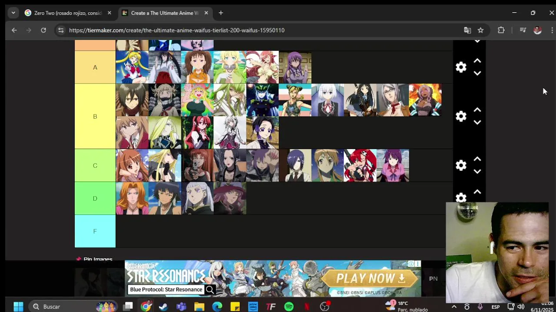Move tier D up with arrow
The height and width of the screenshot is (312, 556).
[x=477, y=192]
